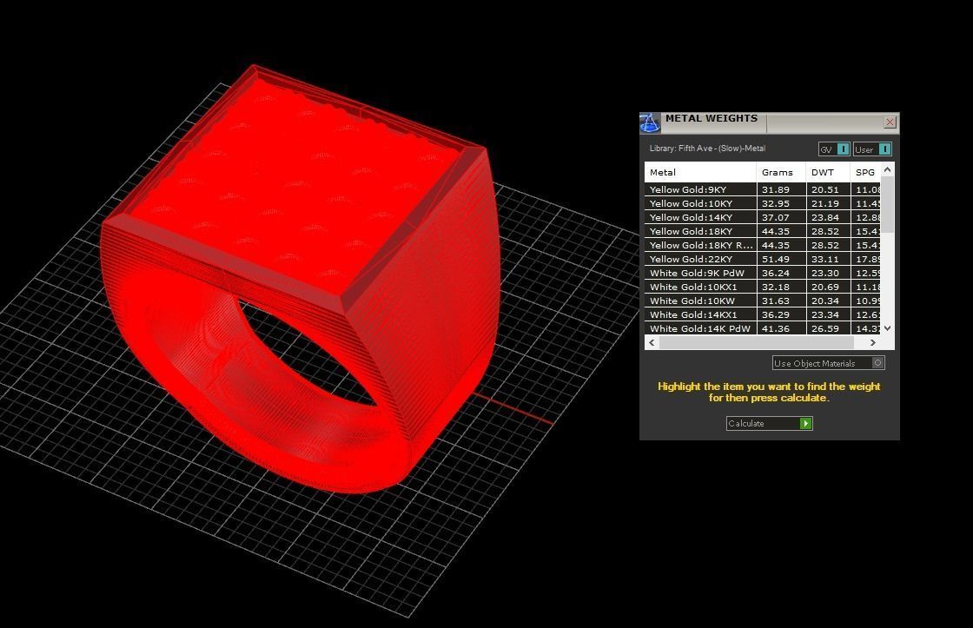973x628 pixels.
Task: Select the White Gold:9K PdW row
Action: [x=763, y=273]
